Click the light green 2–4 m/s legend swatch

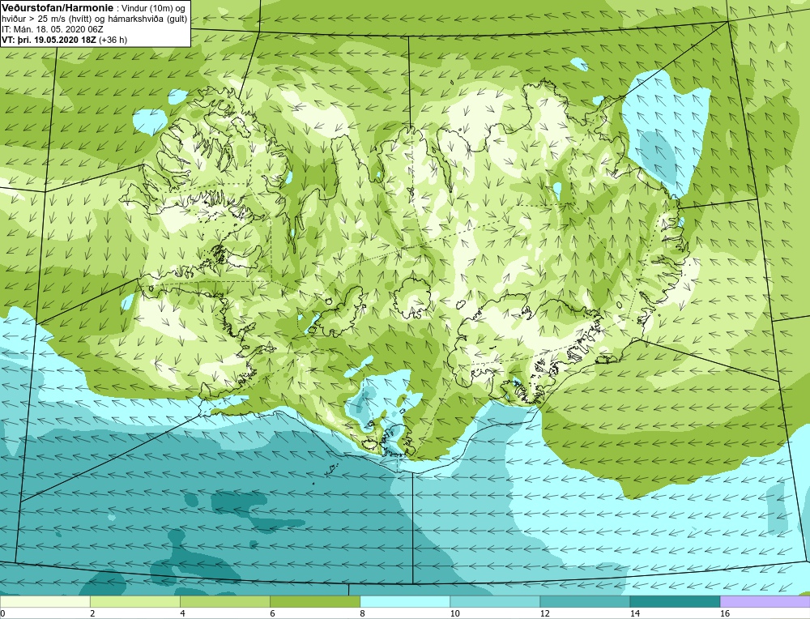(x=134, y=601)
